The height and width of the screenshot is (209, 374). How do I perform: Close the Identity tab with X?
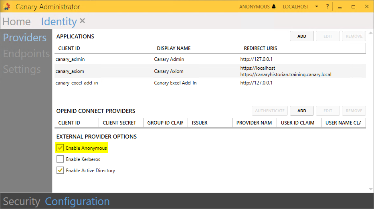tap(83, 21)
